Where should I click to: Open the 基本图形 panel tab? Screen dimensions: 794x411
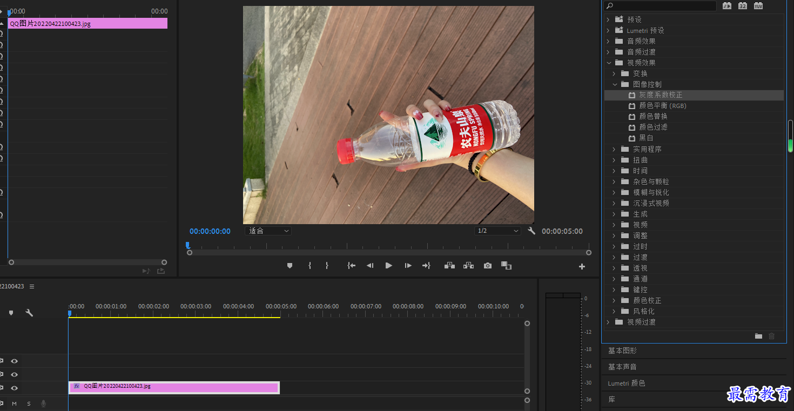[x=622, y=351]
